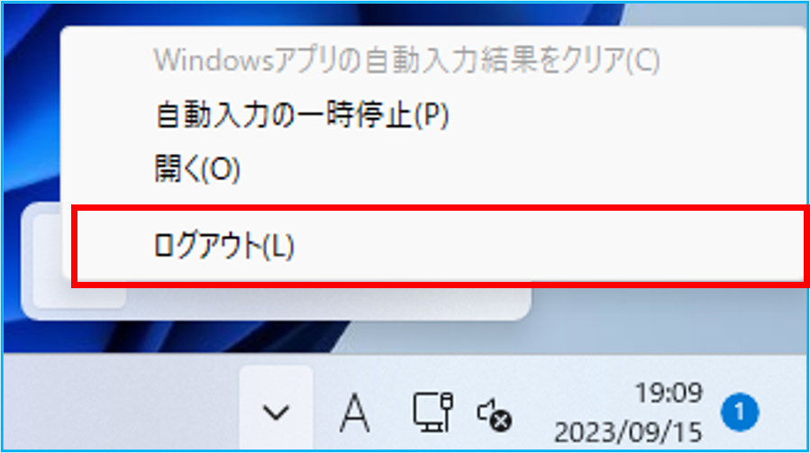This screenshot has height=453, width=810.
Task: Open the notification badge showing 1
Action: (740, 412)
